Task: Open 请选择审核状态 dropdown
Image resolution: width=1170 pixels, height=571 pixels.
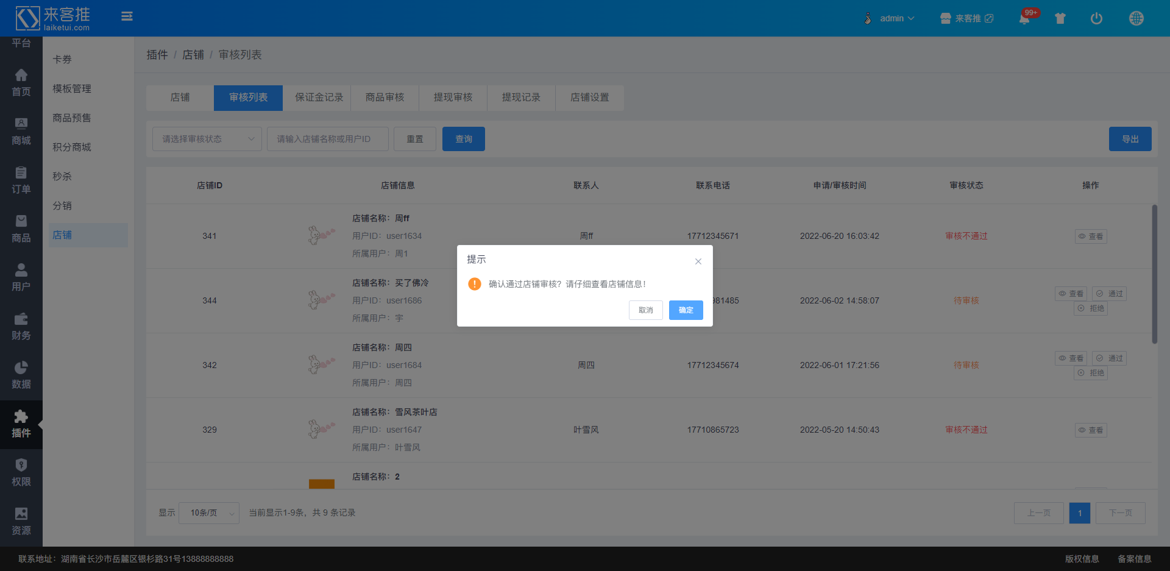Action: click(207, 139)
